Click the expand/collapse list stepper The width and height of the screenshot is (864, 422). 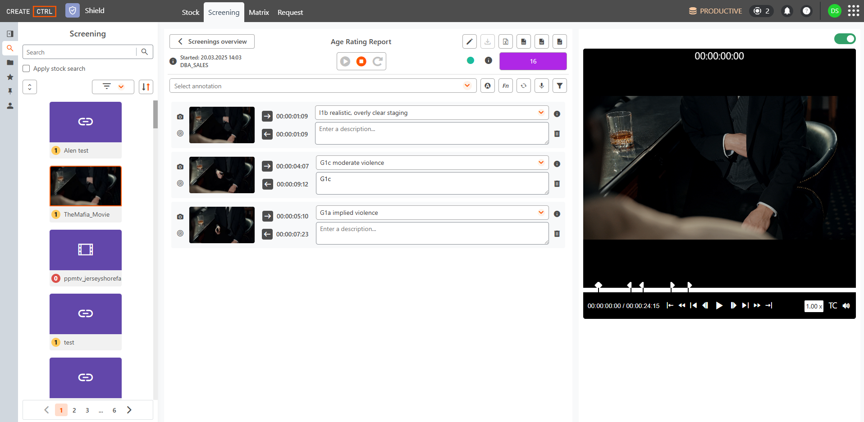(30, 87)
